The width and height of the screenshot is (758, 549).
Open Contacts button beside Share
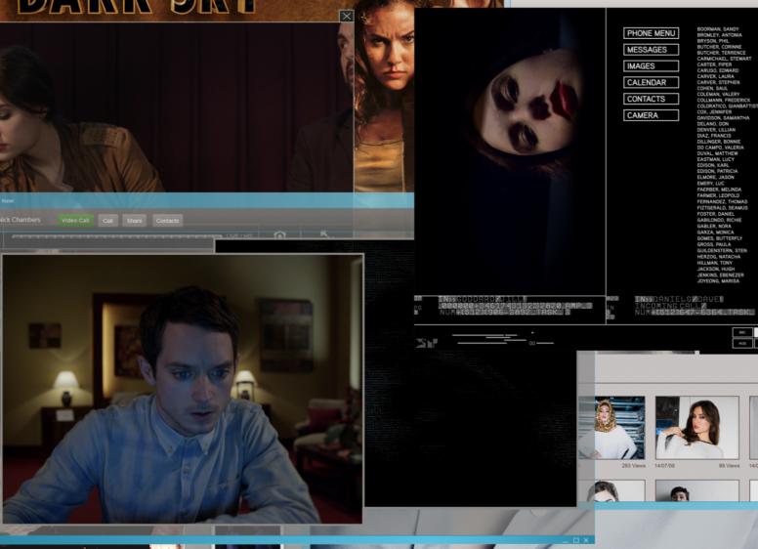coord(167,221)
